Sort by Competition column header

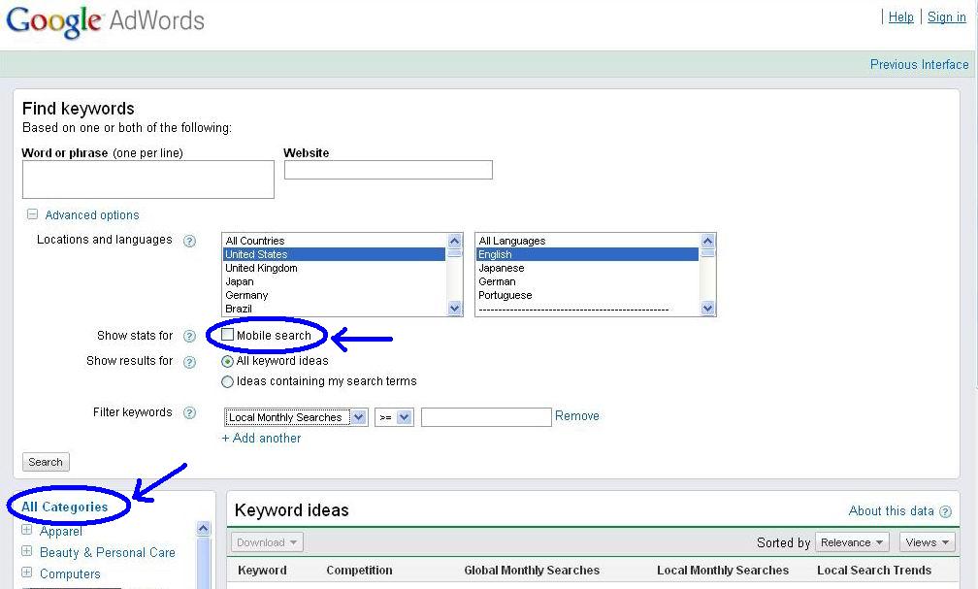tap(359, 570)
